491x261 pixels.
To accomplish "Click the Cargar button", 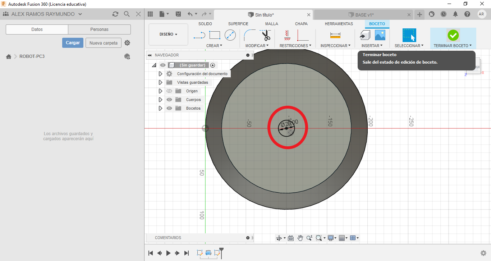I will click(73, 43).
